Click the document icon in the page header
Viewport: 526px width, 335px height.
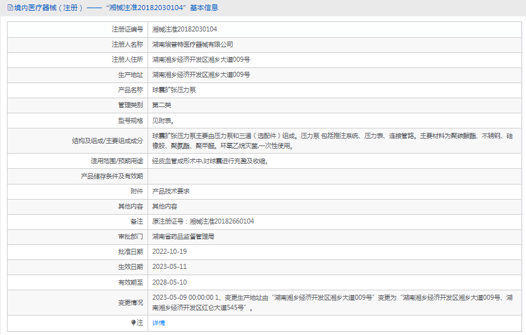(10, 8)
